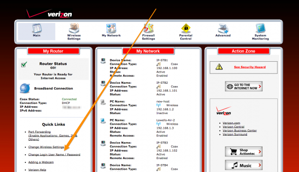Click the Go To The Internet Now button
The image size is (299, 172).
[244, 86]
